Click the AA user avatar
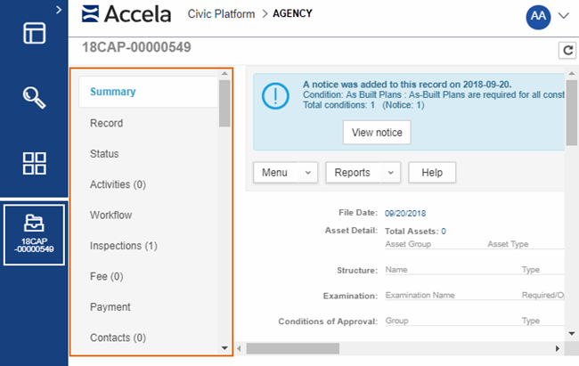The width and height of the screenshot is (579, 366). 539,15
